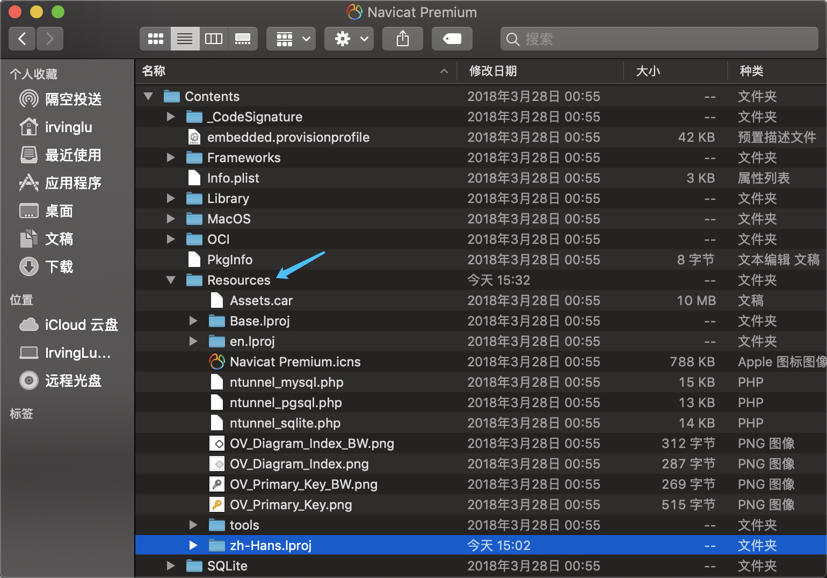Image resolution: width=827 pixels, height=578 pixels.
Task: Expand the Frameworks folder triangle
Action: click(171, 158)
